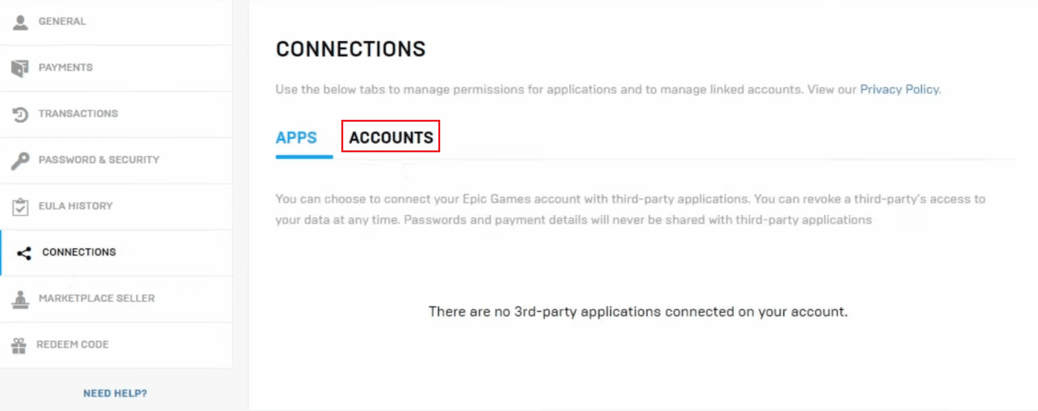The image size is (1038, 411).
Task: Navigate to Password & Security
Action: [x=99, y=160]
